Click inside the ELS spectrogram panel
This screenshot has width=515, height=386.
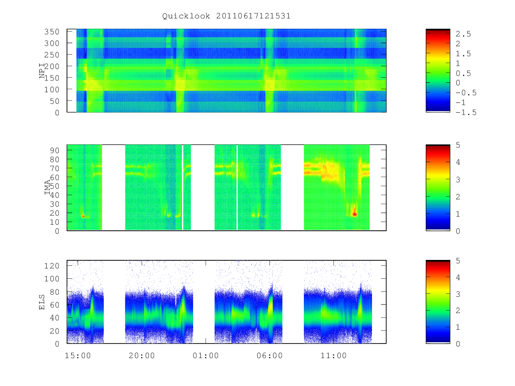[227, 302]
